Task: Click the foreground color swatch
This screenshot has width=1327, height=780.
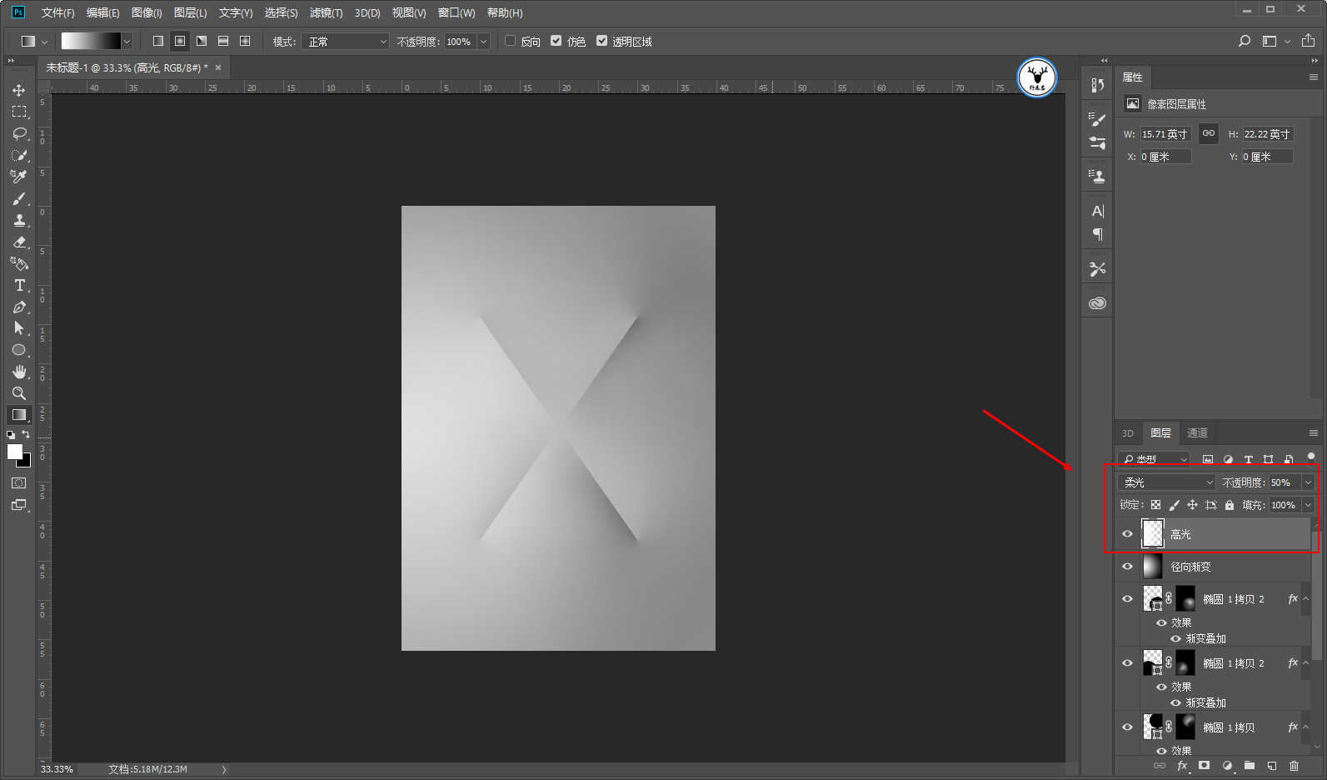Action: (14, 451)
